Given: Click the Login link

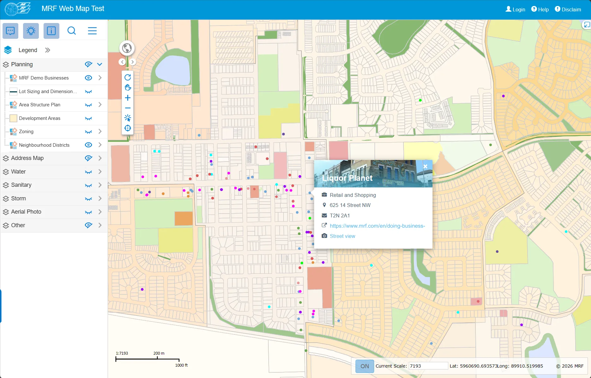Looking at the screenshot, I should [x=515, y=9].
